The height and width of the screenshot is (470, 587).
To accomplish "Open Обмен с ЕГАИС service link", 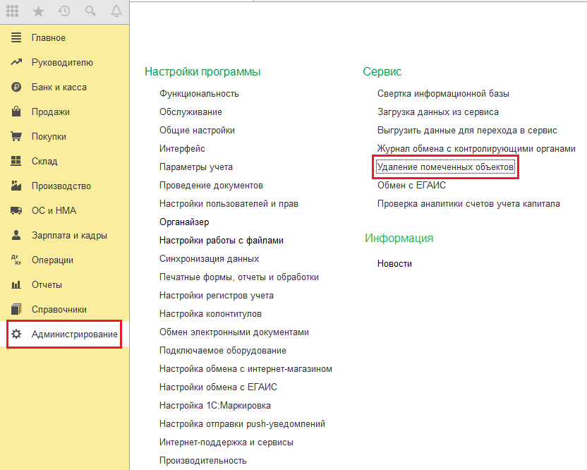I will [411, 186].
